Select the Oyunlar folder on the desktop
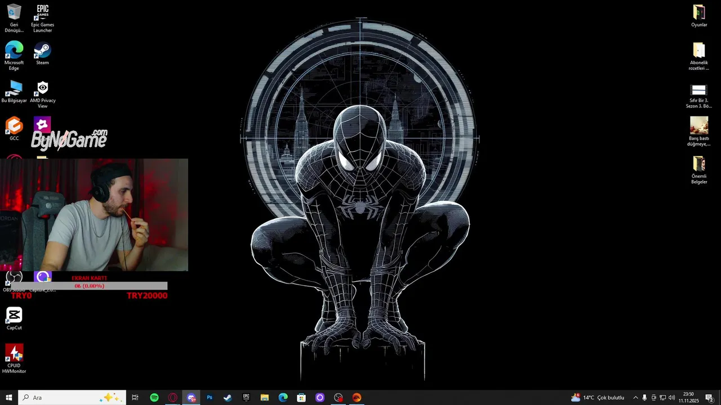Viewport: 721px width, 405px height. [699, 16]
